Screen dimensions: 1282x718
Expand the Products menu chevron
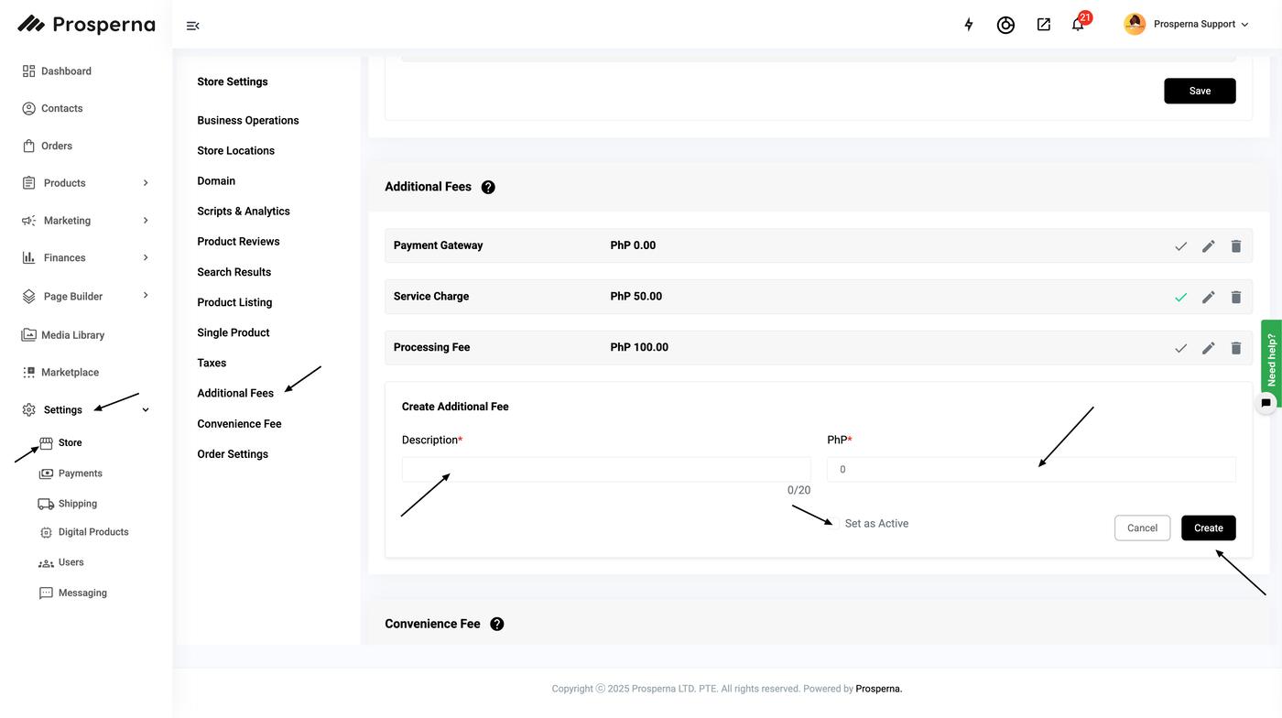click(x=146, y=183)
